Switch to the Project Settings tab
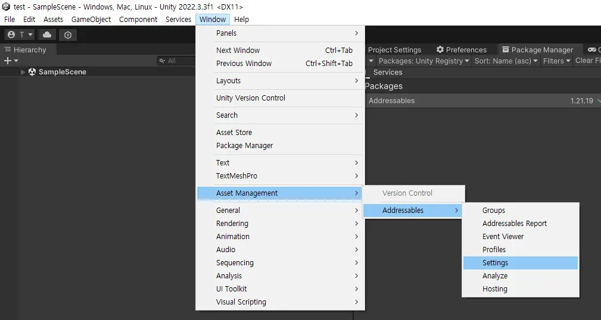Viewport: 601px width, 320px height. click(x=394, y=50)
